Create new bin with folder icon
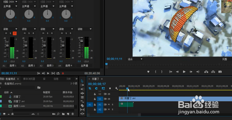 (x=63, y=114)
